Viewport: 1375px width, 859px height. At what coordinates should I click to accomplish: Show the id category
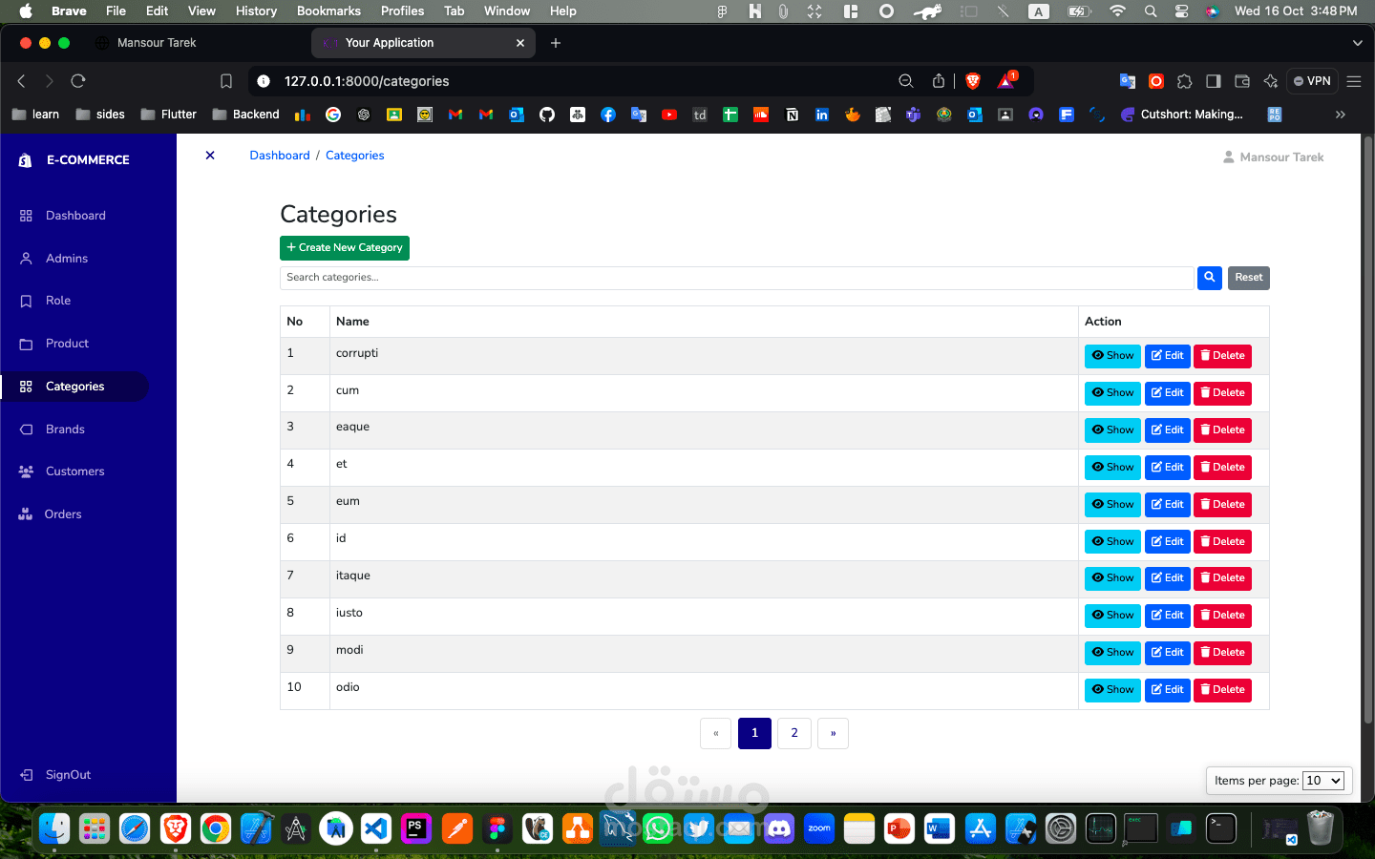click(x=1112, y=542)
